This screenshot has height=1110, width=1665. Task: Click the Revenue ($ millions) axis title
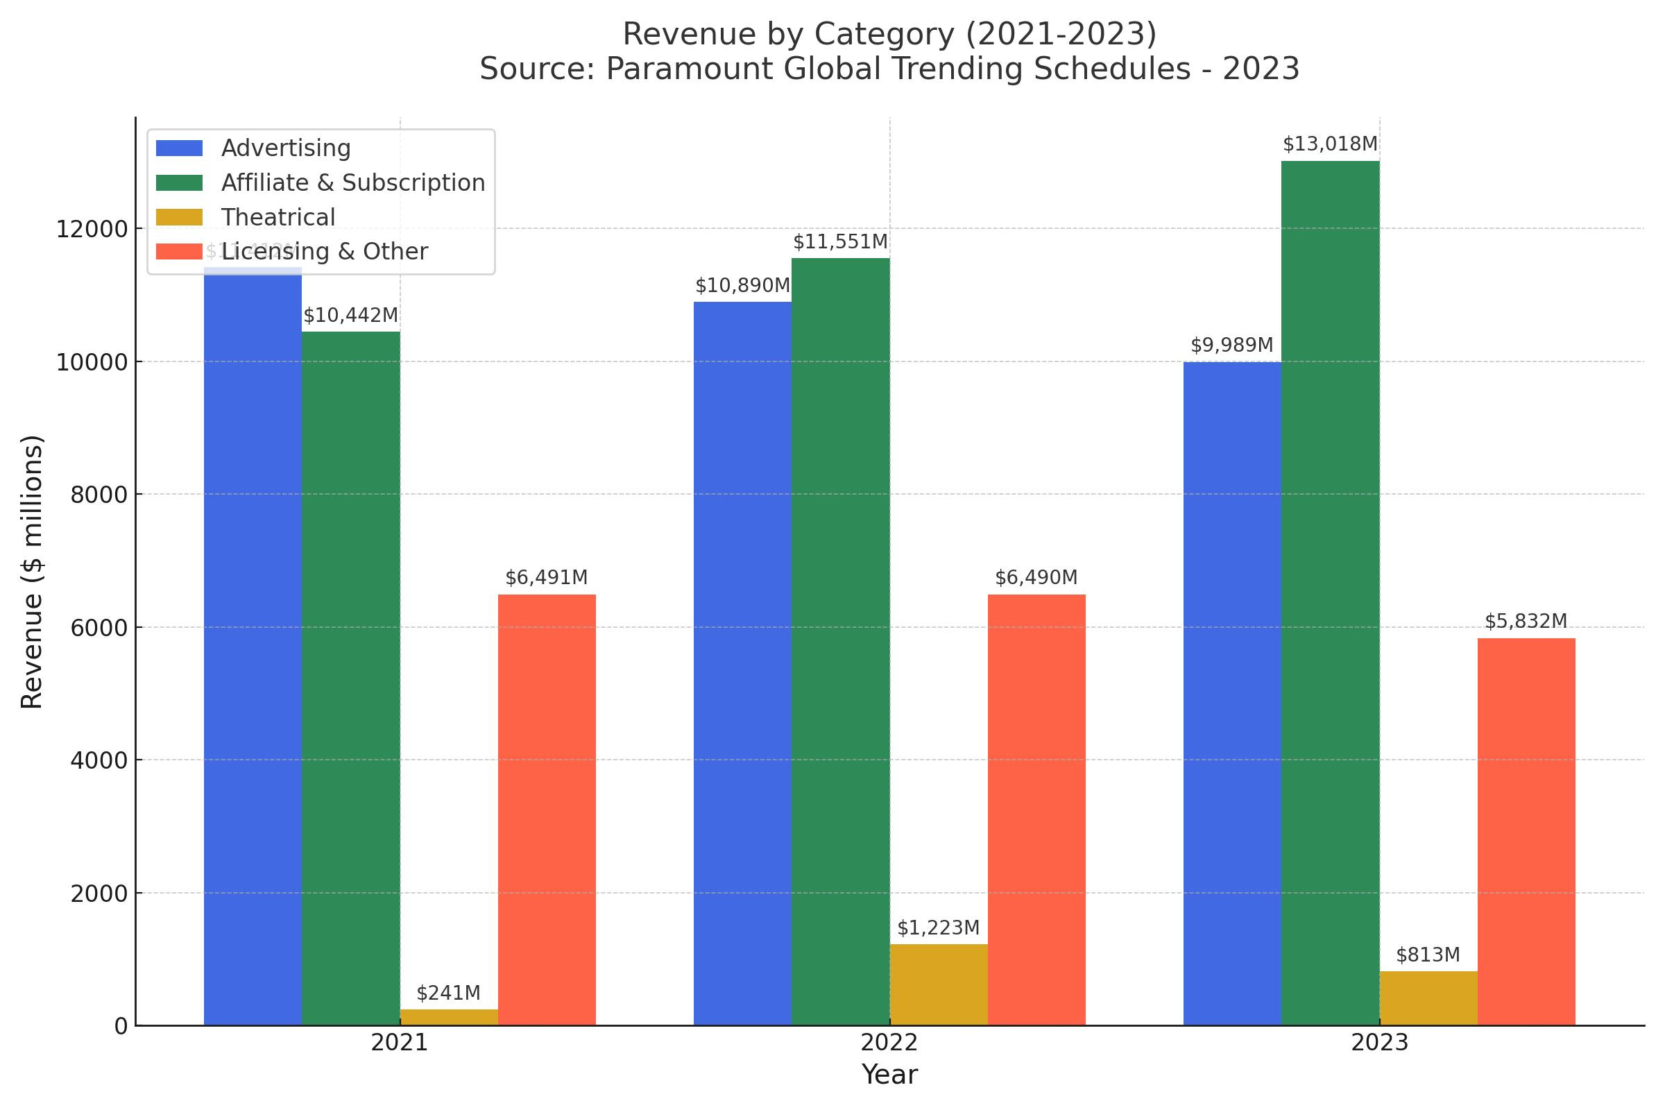[33, 572]
